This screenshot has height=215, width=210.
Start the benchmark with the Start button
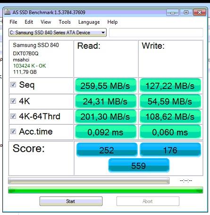tap(71, 201)
